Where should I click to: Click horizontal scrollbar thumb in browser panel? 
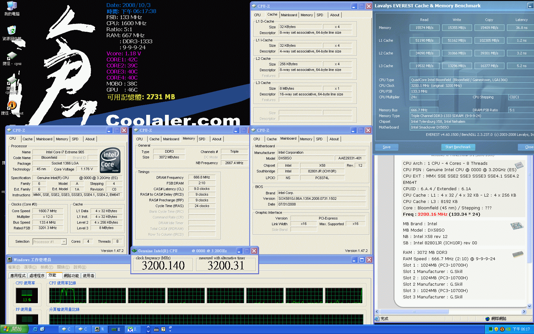coord(414,312)
